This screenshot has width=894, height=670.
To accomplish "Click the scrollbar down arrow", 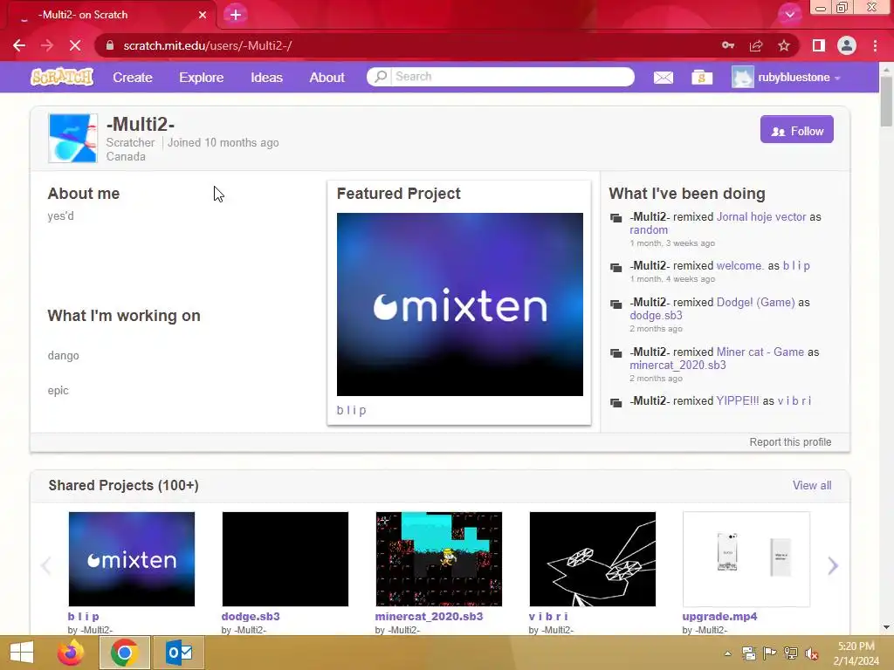I will (x=886, y=627).
